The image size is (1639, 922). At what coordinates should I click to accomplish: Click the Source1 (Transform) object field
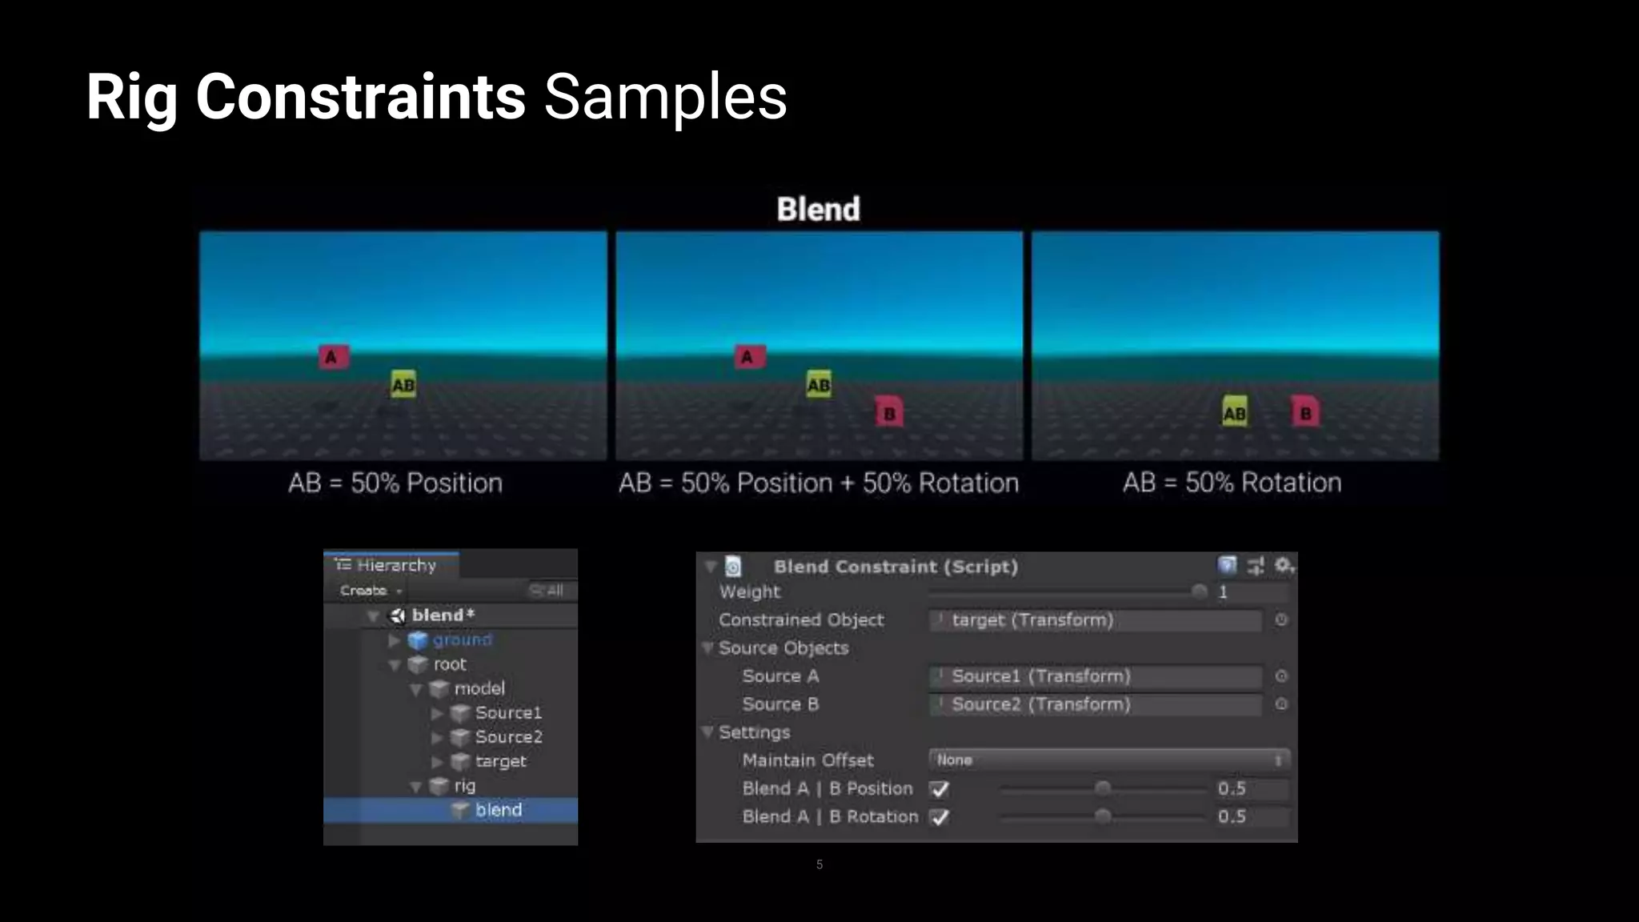(x=1096, y=676)
